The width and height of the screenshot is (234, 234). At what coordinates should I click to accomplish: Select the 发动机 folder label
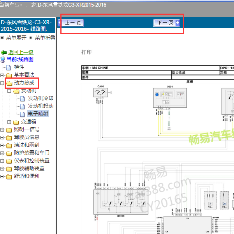[x=28, y=91]
